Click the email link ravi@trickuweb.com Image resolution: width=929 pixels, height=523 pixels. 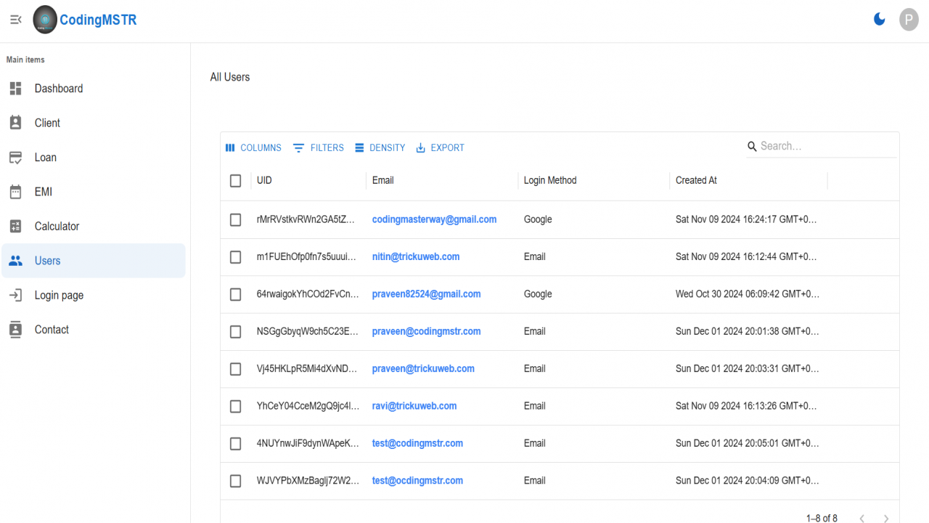(x=414, y=406)
